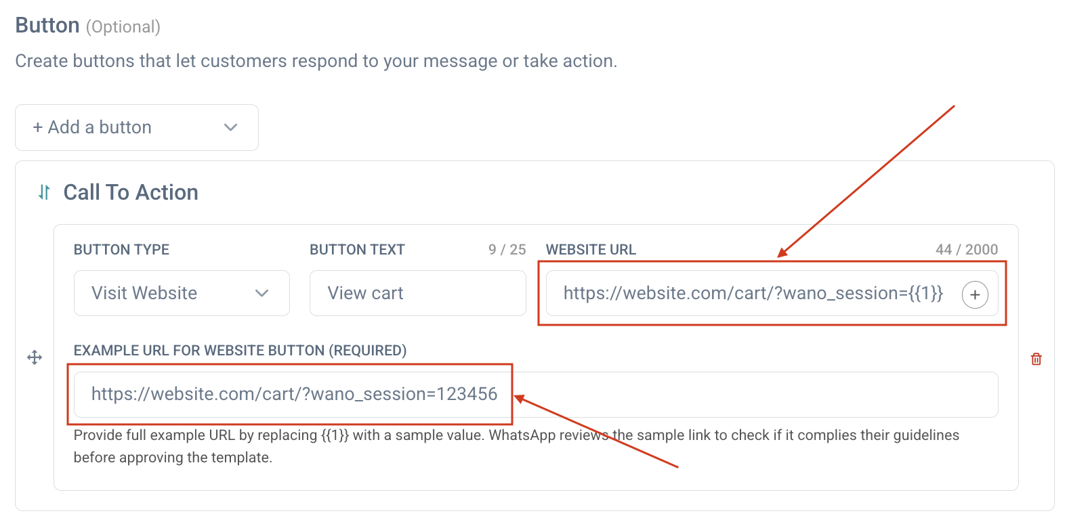Screen dimensions: 1069x528
Task: Click the BUTTON TEXT label
Action: [x=357, y=250]
